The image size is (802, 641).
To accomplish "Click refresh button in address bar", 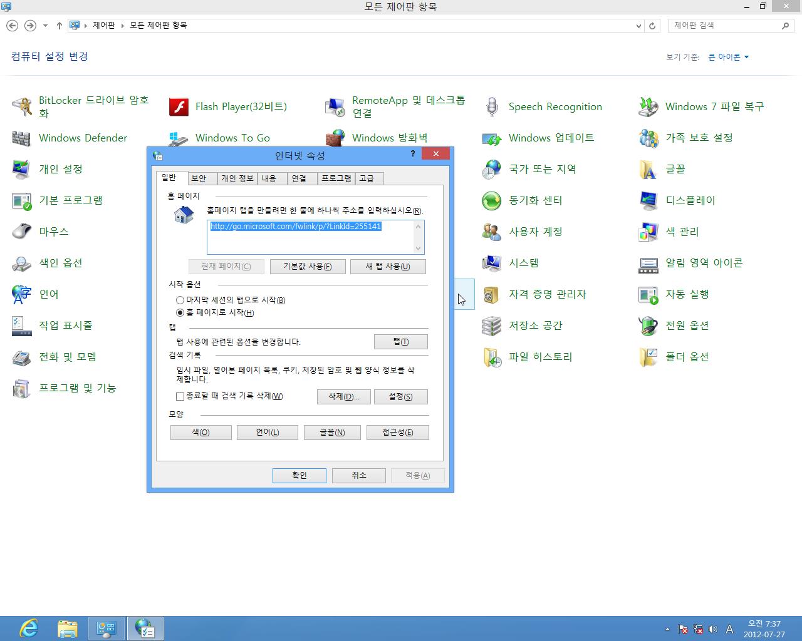I will point(652,26).
